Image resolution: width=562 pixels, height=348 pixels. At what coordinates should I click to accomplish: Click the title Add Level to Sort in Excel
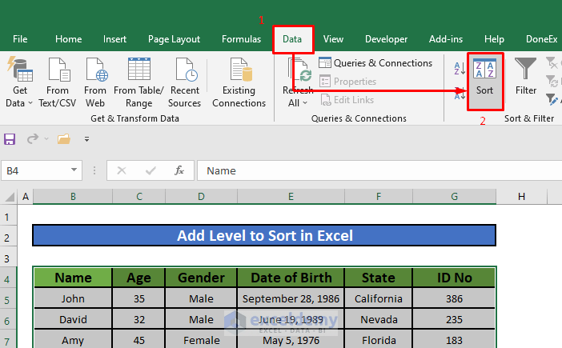tap(264, 235)
